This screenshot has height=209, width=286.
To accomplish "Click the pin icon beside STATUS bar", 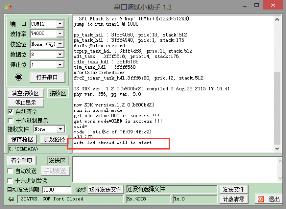I will pos(11,199).
